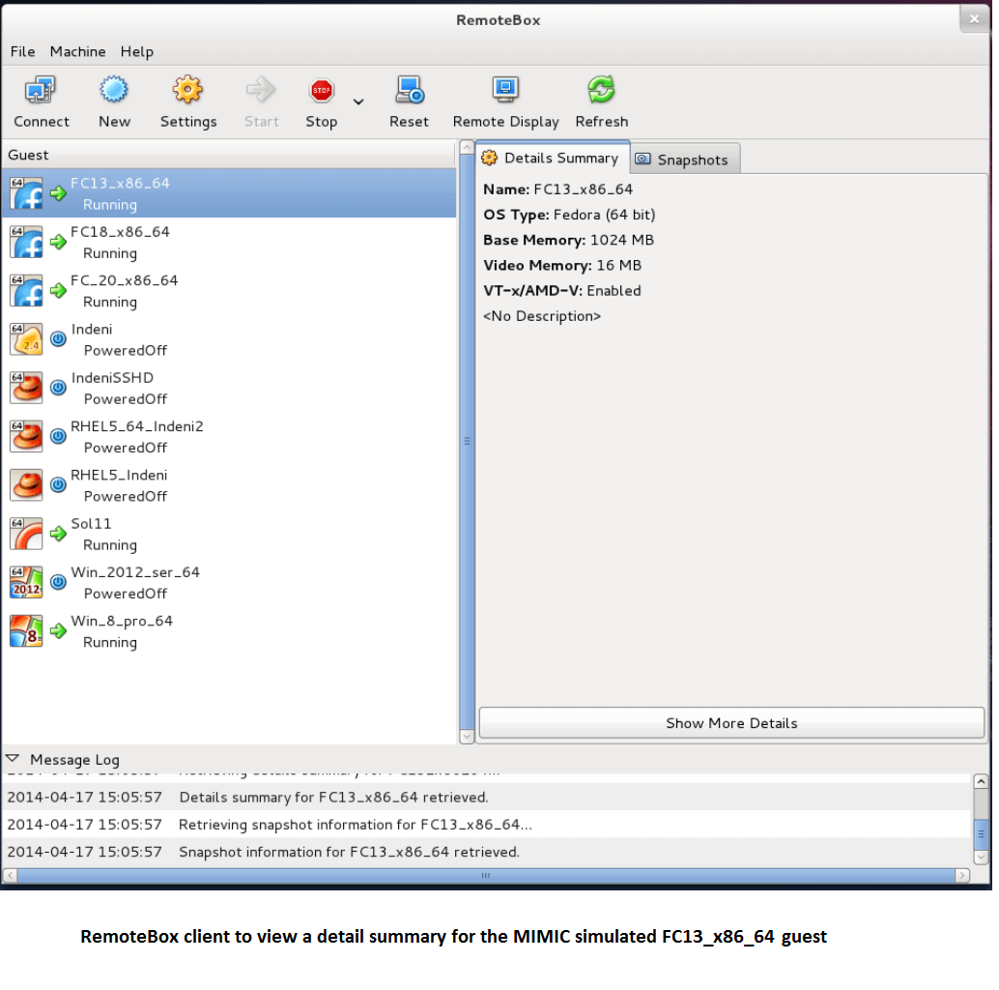This screenshot has height=990, width=999.
Task: Switch to the Snapshots tab
Action: point(685,160)
